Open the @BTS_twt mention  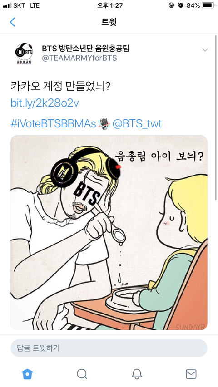tap(137, 123)
